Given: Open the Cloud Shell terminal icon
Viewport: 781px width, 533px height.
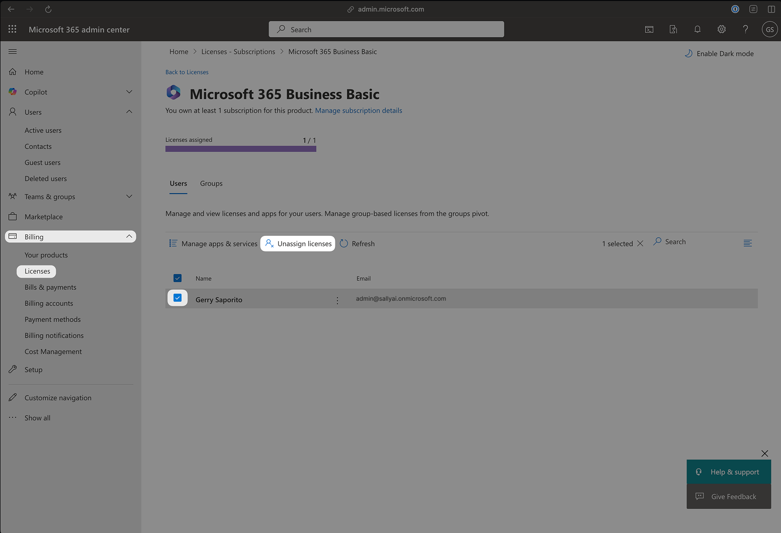Looking at the screenshot, I should tap(649, 29).
